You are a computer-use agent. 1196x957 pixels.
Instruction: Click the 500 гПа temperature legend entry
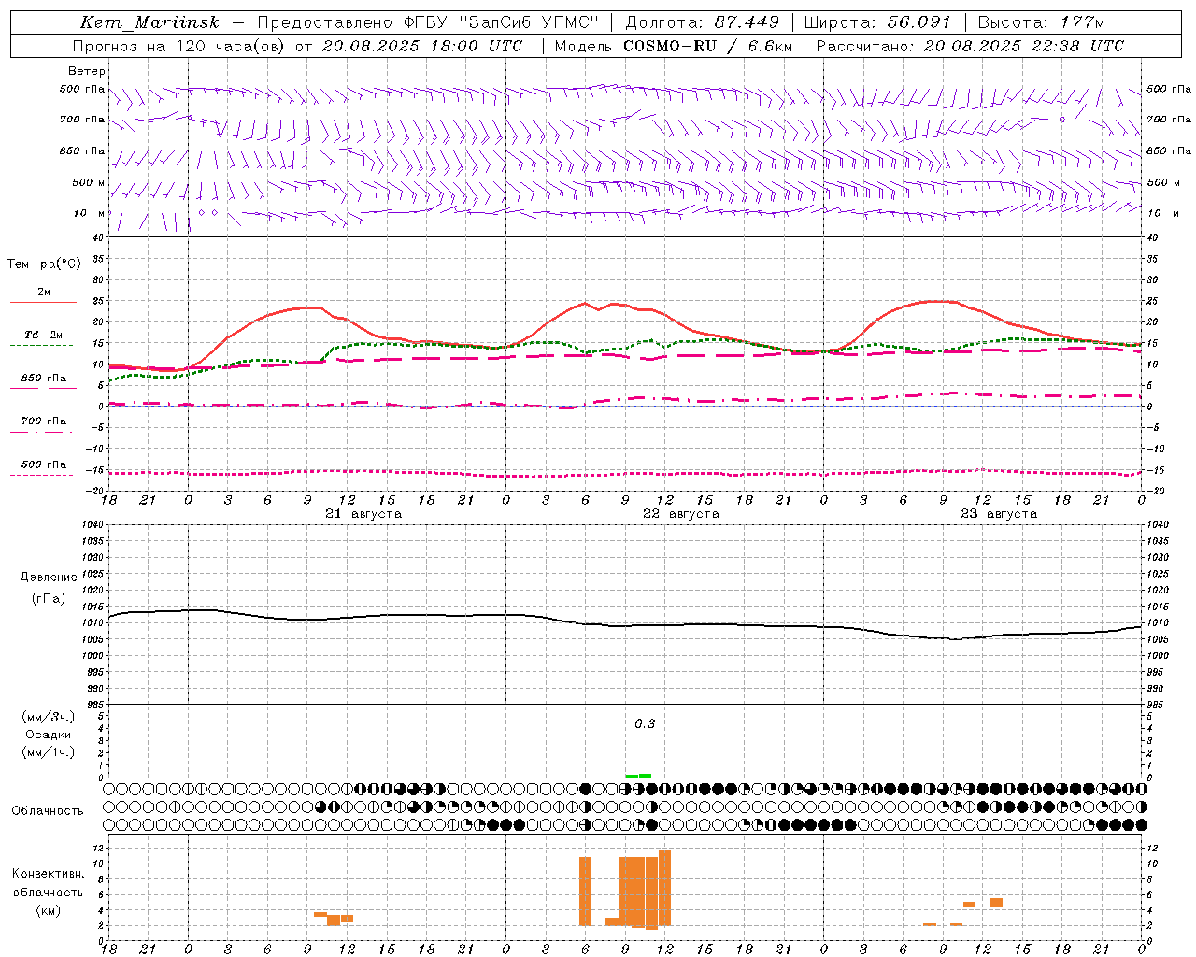[43, 467]
